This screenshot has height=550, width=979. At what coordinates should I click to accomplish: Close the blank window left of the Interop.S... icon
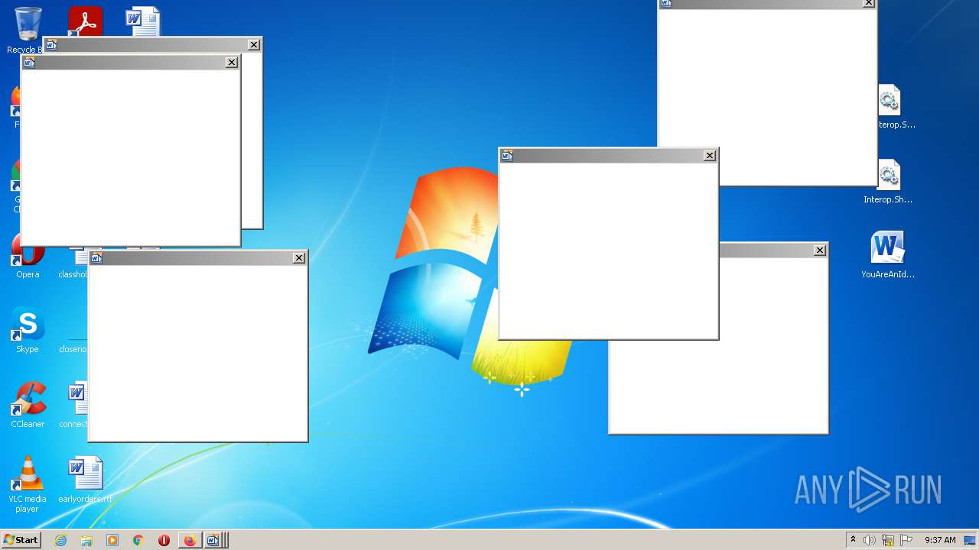coord(868,3)
